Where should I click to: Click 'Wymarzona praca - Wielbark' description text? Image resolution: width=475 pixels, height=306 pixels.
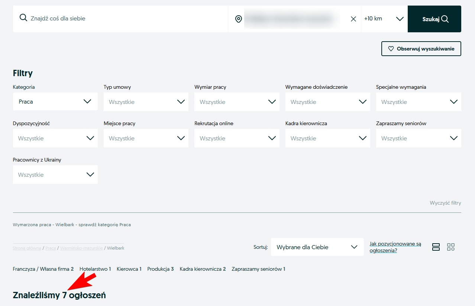pyautogui.click(x=72, y=225)
